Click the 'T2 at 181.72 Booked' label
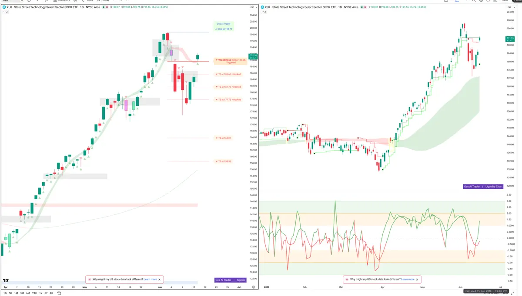 [x=228, y=87]
